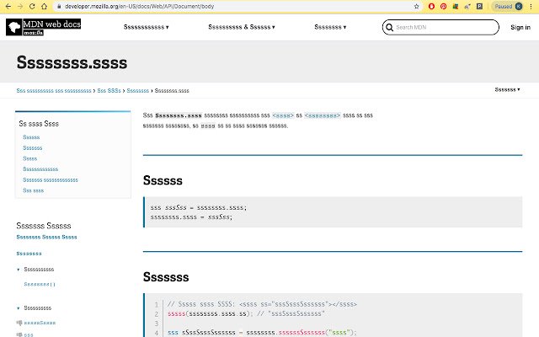Open the header dropdown menu nearest the search box
Screen dimensions: 539x337
pyautogui.click(x=330, y=27)
